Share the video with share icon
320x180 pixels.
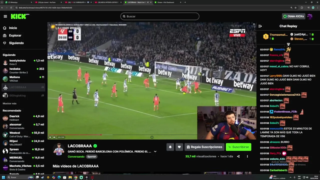coord(238,156)
